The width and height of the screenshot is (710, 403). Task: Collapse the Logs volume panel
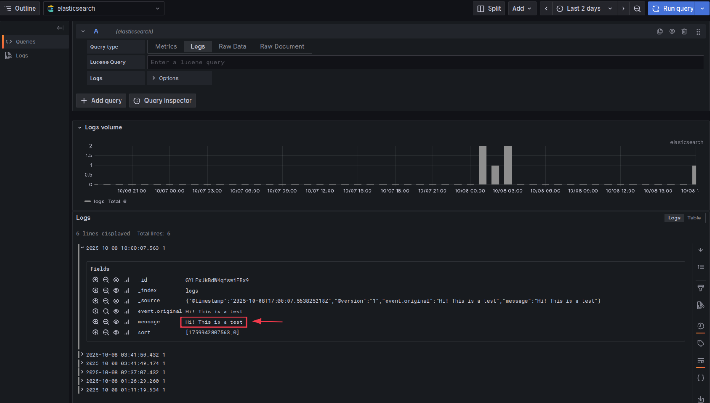(x=80, y=127)
